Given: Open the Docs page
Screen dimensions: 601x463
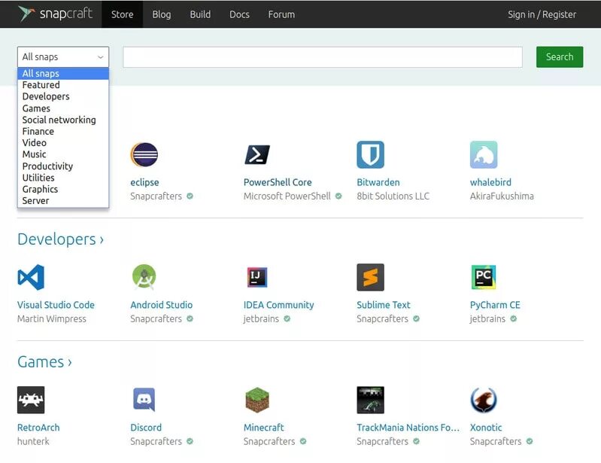Looking at the screenshot, I should 239,14.
